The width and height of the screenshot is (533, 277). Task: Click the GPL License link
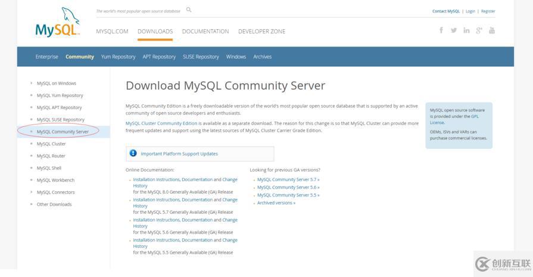[454, 119]
